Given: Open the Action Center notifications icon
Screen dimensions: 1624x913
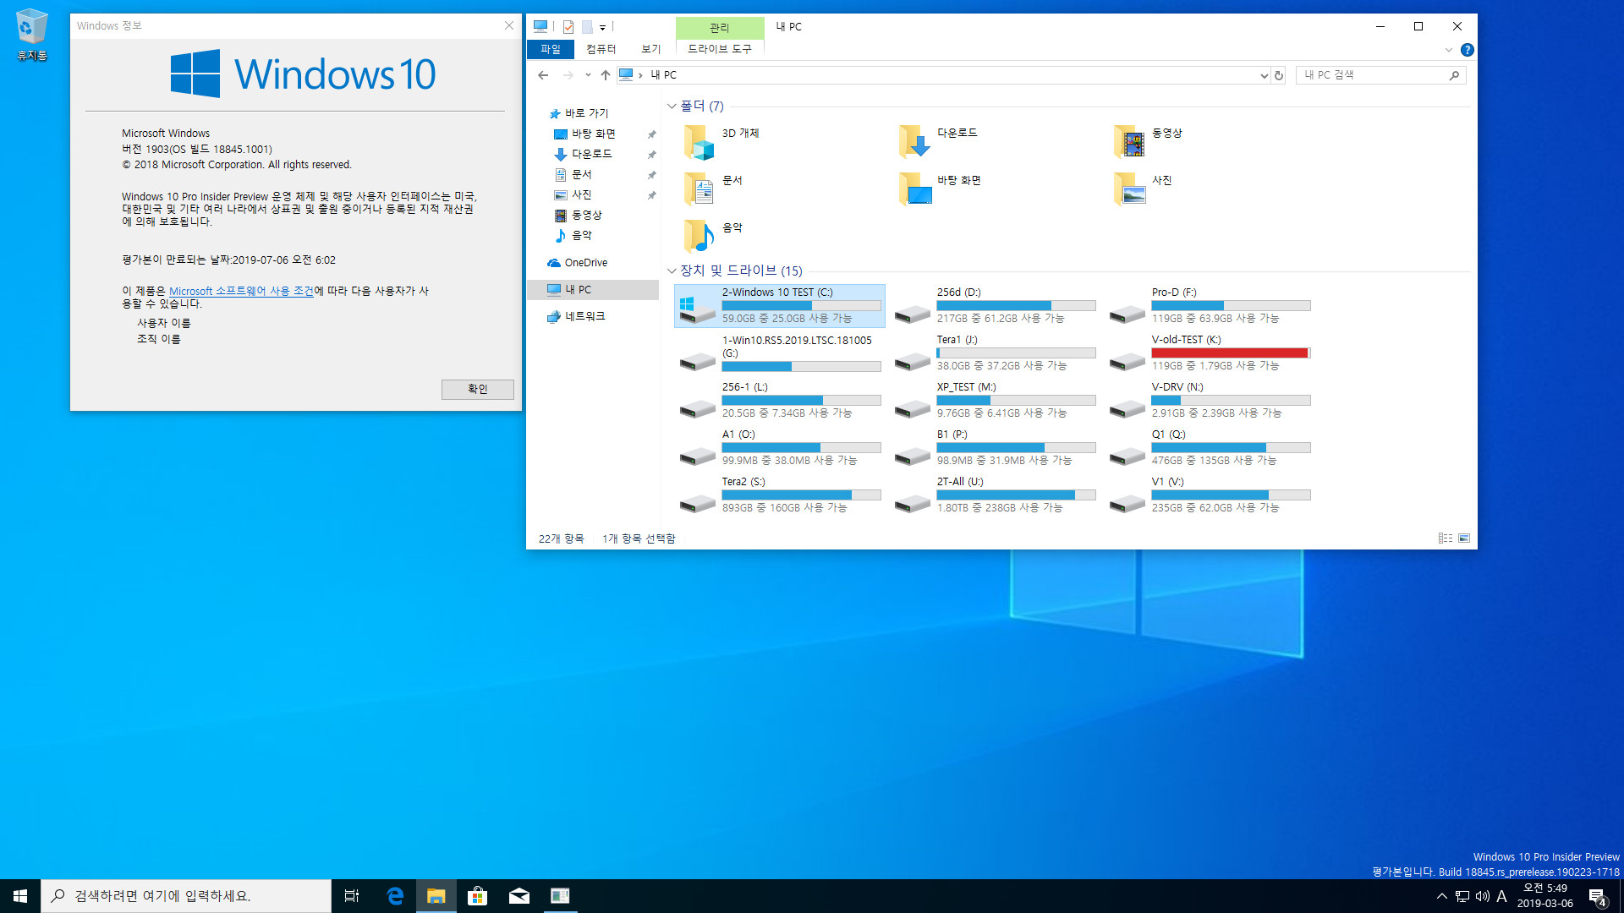Looking at the screenshot, I should click(1598, 897).
